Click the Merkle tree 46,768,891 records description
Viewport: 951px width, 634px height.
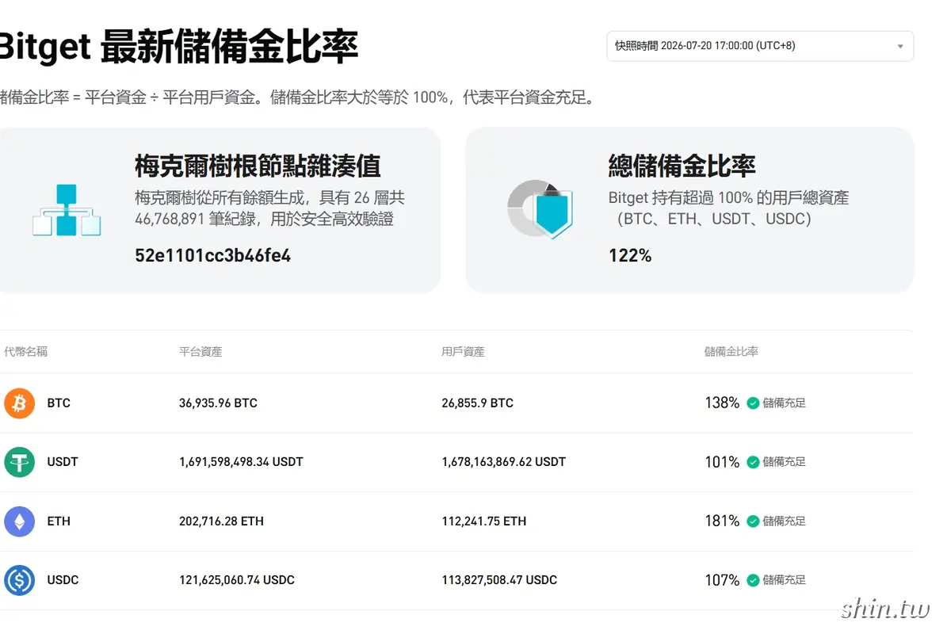point(269,208)
